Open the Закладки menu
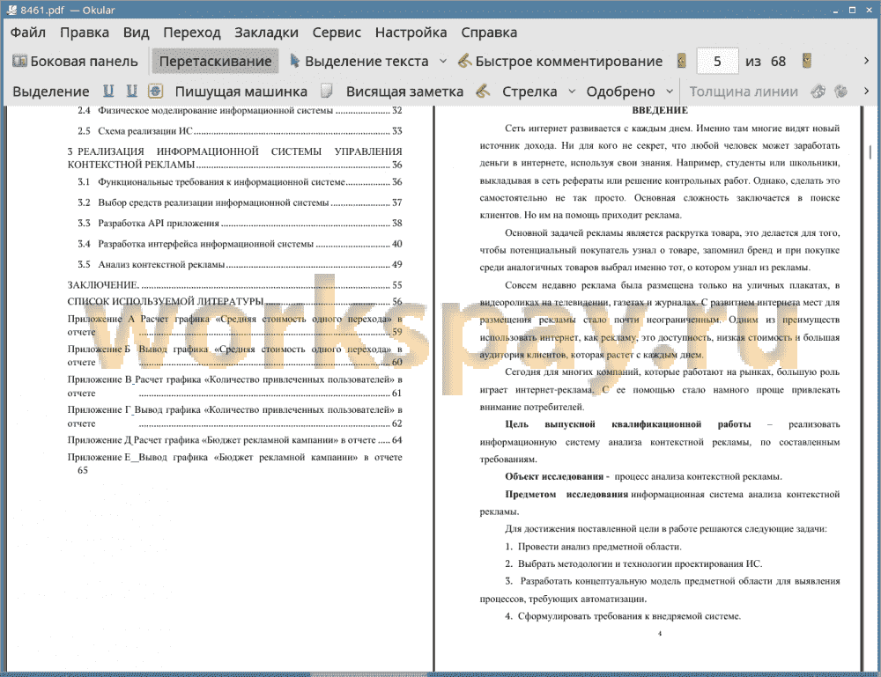The height and width of the screenshot is (677, 881). point(266,33)
